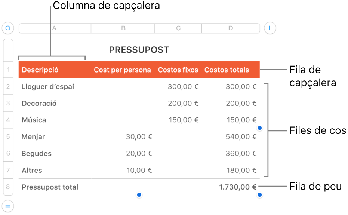The height and width of the screenshot is (215, 348).
Task: Select the Pressupost total footer cell
Action: [50, 187]
